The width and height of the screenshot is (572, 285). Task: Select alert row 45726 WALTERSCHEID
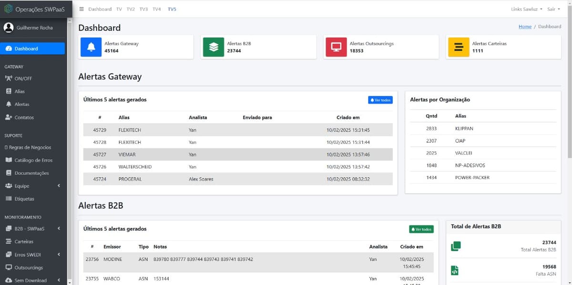(x=238, y=167)
